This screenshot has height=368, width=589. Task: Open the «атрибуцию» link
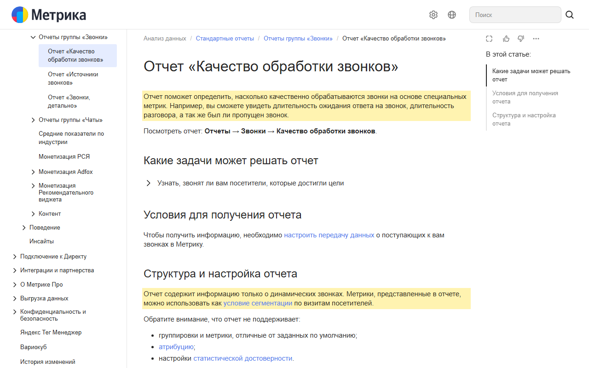(x=176, y=347)
